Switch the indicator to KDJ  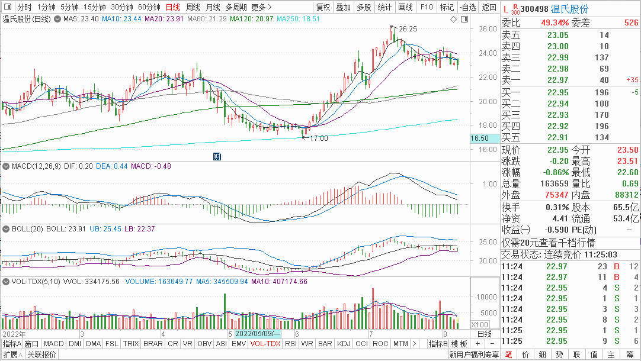(x=344, y=344)
